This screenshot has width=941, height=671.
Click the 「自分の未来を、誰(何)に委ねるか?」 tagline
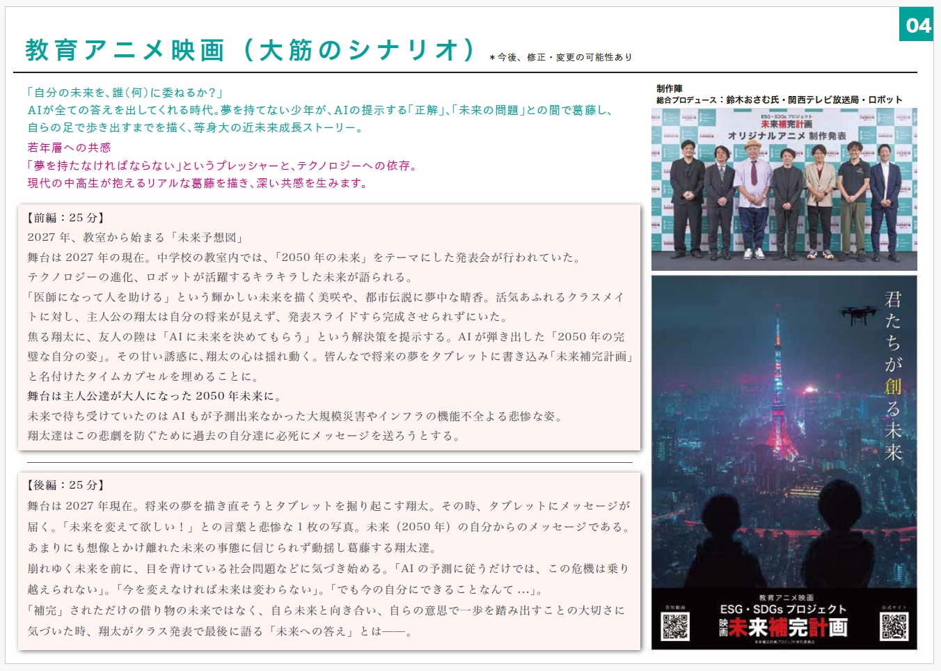(x=125, y=93)
